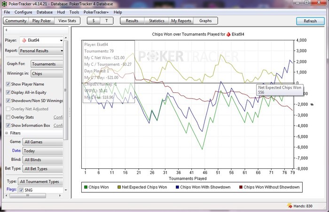Select the T tournaments button
Screen dimensions: 329x212
[x=107, y=21]
